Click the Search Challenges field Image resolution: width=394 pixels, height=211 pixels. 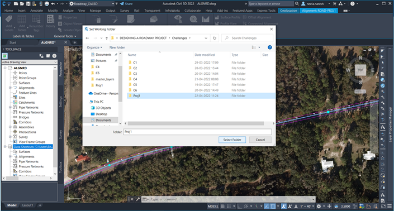(247, 38)
